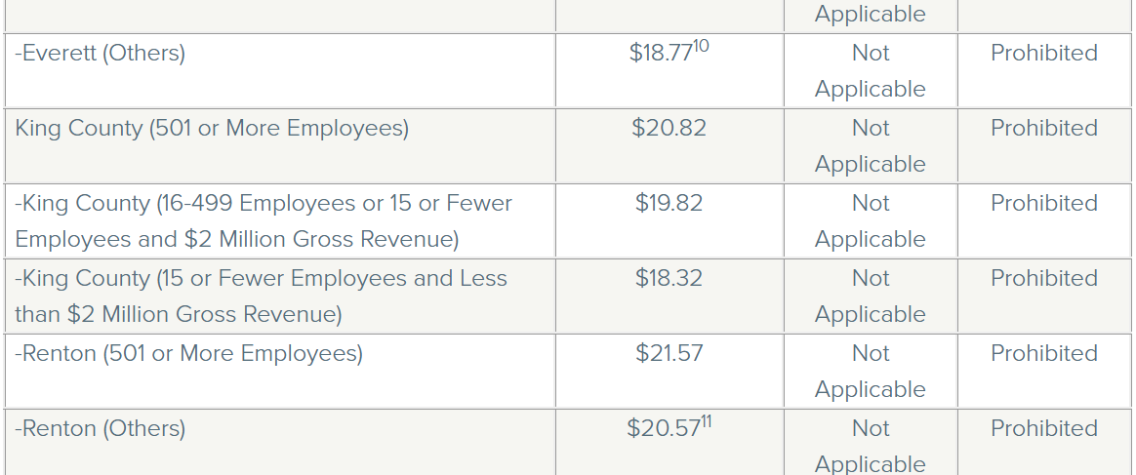This screenshot has width=1136, height=475.
Task: Click the $19.82 wage amount
Action: point(669,203)
